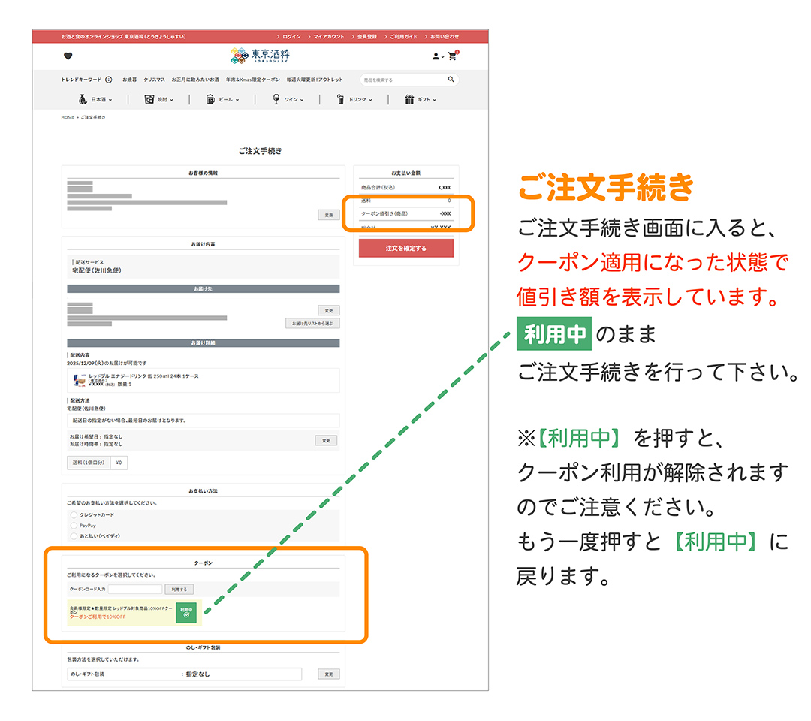Click inside the coupon code input field

[x=137, y=590]
